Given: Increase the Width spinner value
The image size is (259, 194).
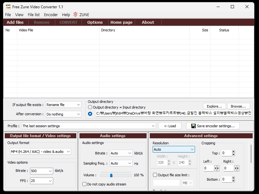Looking at the screenshot, I should pos(169,161).
